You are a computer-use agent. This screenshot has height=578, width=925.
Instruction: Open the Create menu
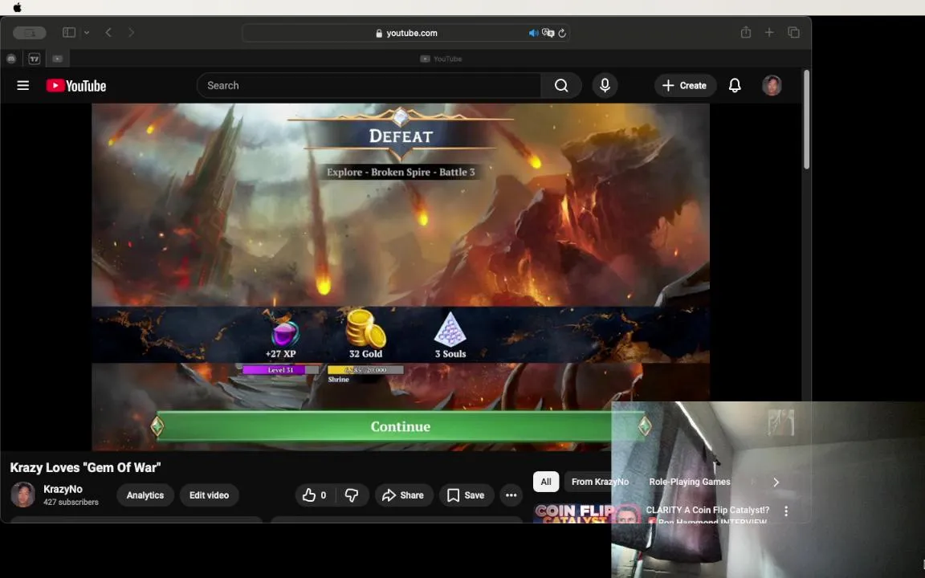pos(684,86)
